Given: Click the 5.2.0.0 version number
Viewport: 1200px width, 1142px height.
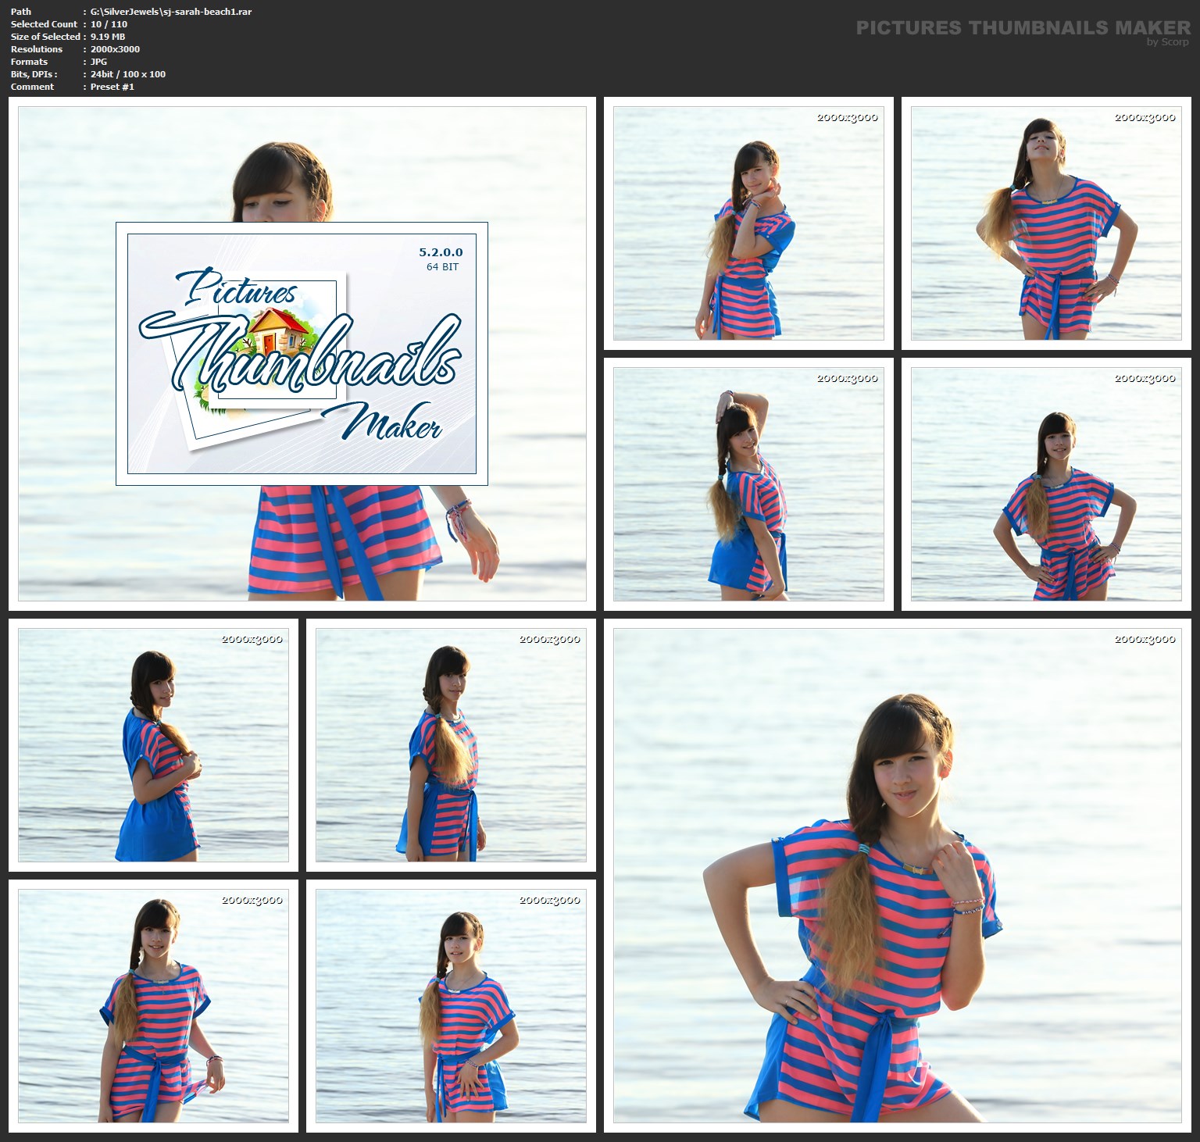Looking at the screenshot, I should coord(441,252).
